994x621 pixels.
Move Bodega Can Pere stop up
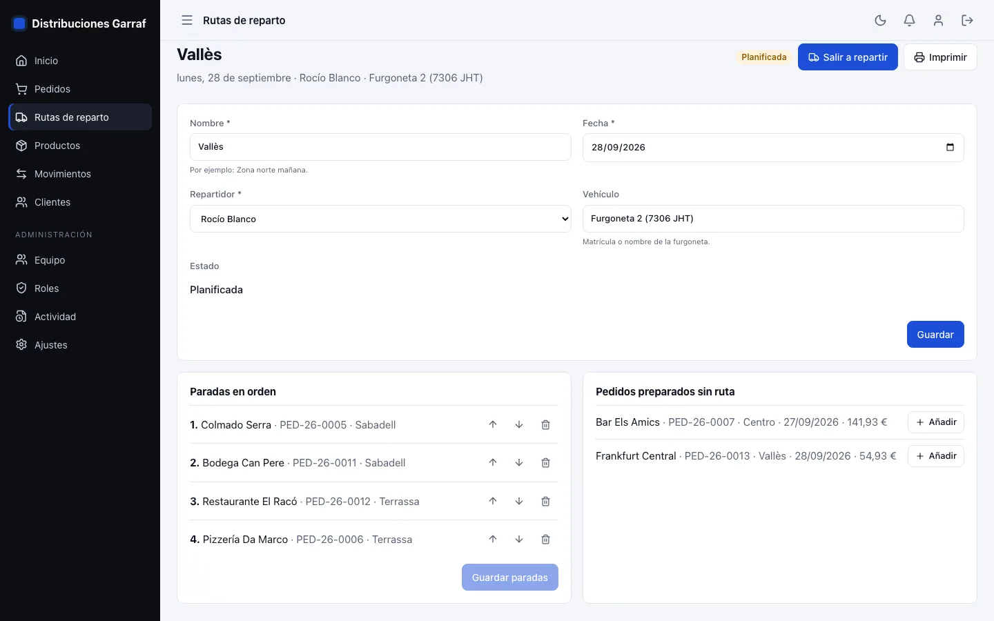click(x=493, y=463)
